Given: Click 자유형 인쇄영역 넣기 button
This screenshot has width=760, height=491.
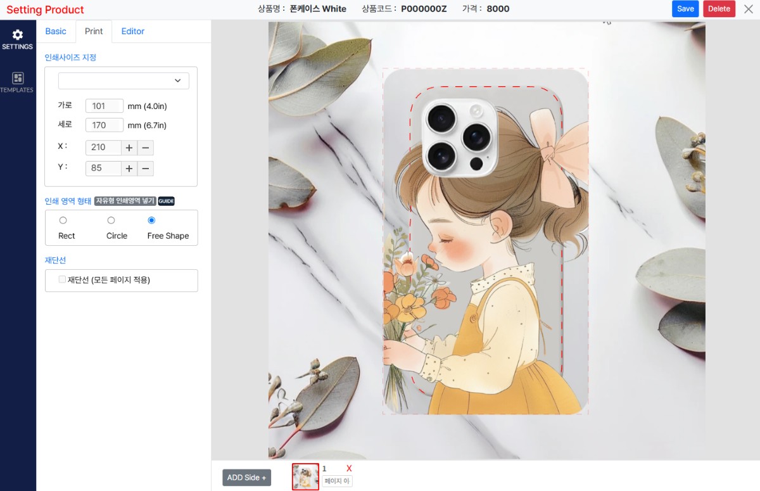Looking at the screenshot, I should tap(125, 201).
